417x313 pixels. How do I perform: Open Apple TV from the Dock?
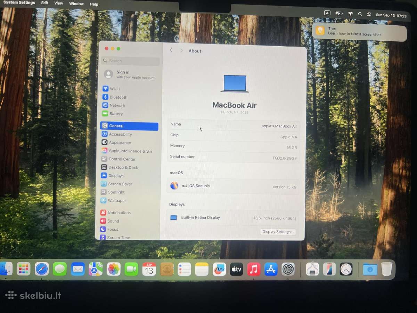tap(236, 269)
